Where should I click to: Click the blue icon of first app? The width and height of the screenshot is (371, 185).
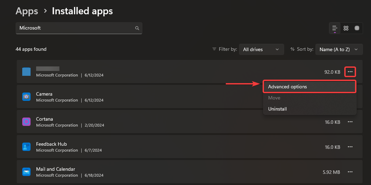26,72
